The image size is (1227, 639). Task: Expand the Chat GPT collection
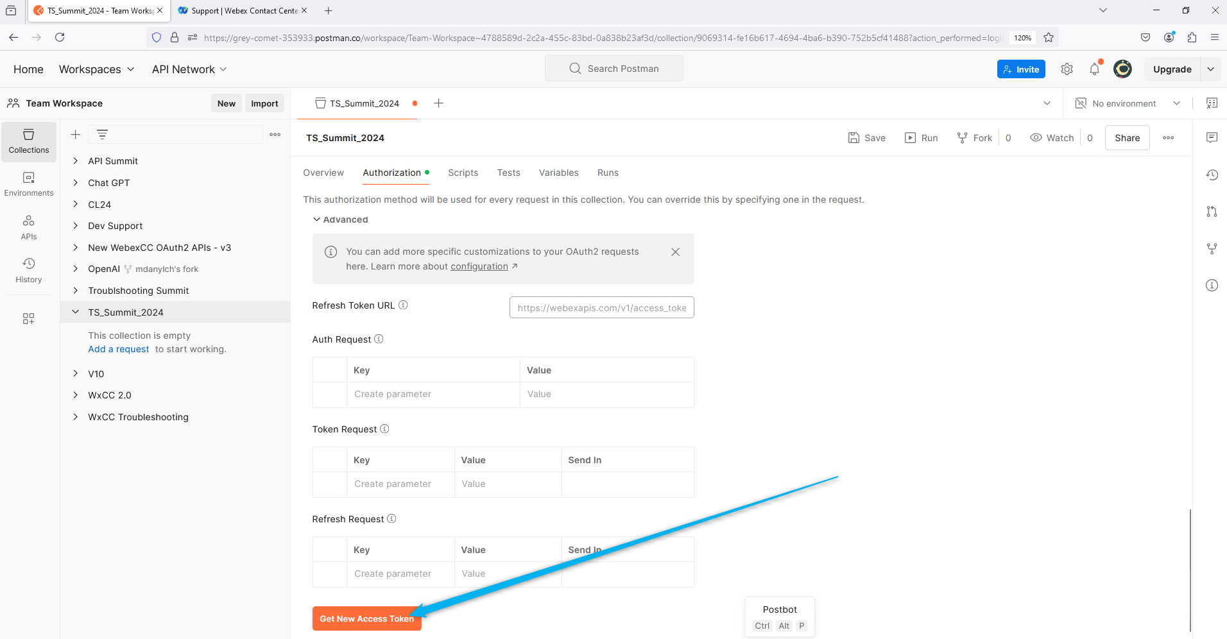(x=76, y=183)
